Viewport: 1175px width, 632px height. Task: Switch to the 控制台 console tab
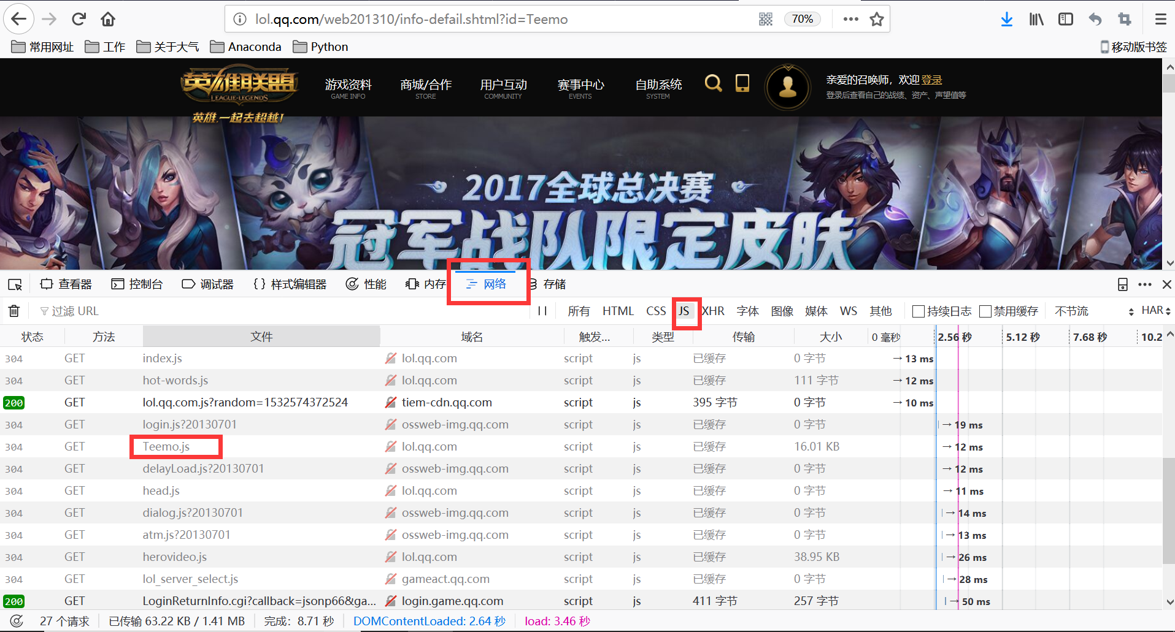[x=137, y=284]
